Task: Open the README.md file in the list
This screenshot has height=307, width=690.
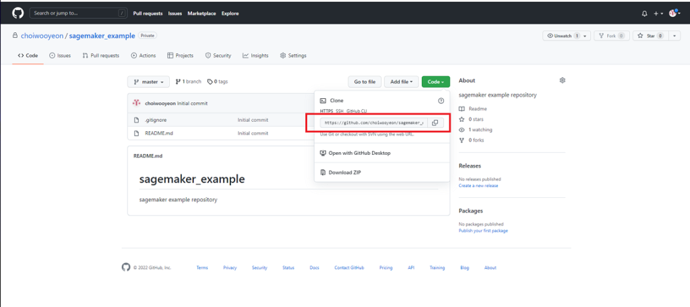Action: (x=159, y=133)
